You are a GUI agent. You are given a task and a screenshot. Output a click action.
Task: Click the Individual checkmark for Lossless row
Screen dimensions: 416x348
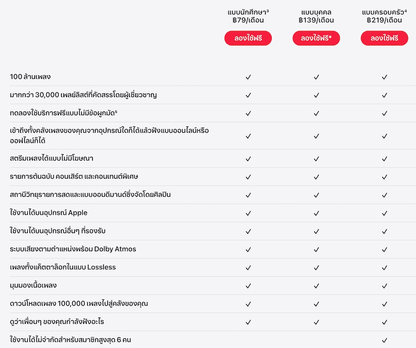316,267
